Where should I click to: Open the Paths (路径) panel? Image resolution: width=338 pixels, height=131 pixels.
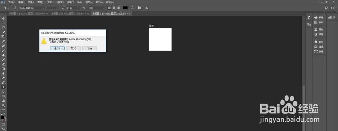(319, 52)
